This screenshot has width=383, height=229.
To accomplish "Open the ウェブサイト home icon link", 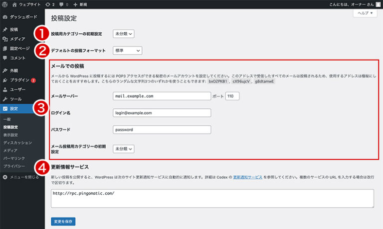I will (15, 4).
